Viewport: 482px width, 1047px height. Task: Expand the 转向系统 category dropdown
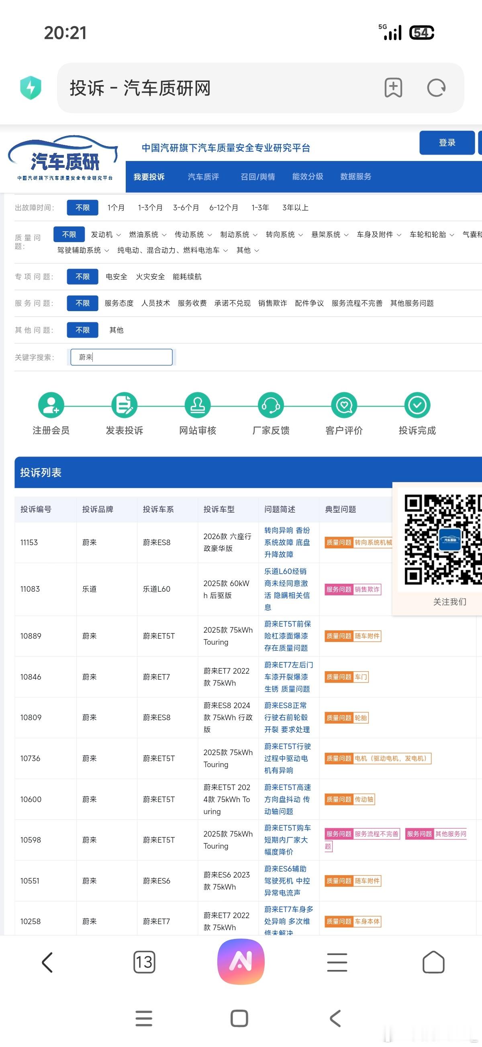pos(284,234)
